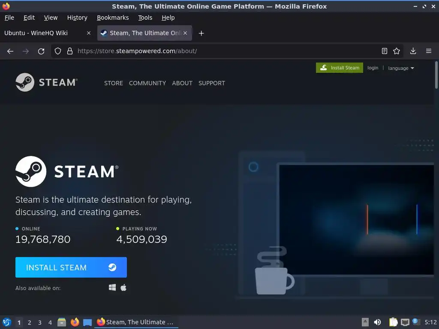This screenshot has height=329, width=439.
Task: Click the Apple macOS platform icon
Action: point(123,287)
